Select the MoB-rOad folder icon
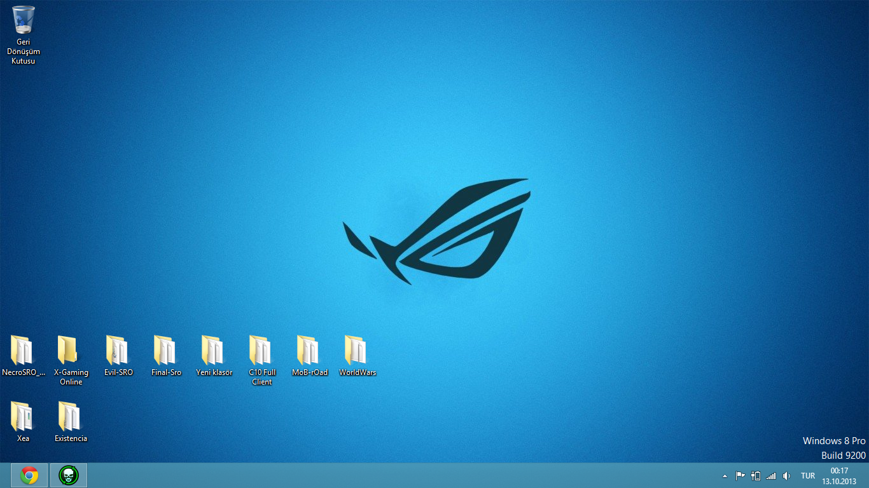Image resolution: width=869 pixels, height=488 pixels. 309,350
